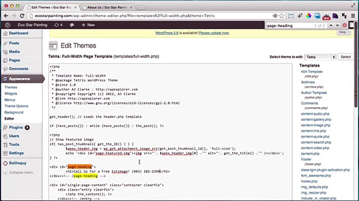Image resolution: width=359 pixels, height=201 pixels.
Task: Click the dark sparkle extension icon
Action: (300, 16)
